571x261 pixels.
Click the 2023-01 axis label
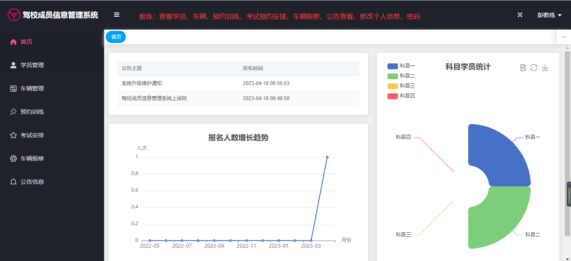[x=278, y=246]
